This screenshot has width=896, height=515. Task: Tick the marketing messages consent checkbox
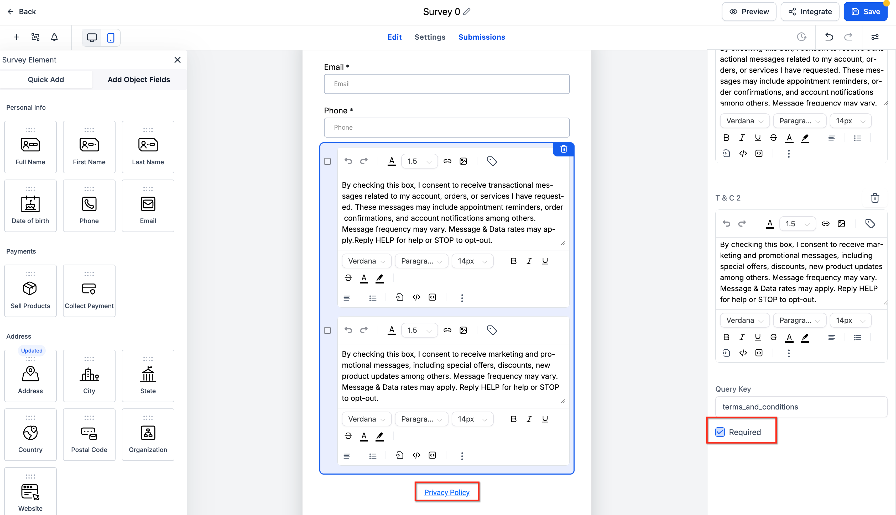click(328, 330)
